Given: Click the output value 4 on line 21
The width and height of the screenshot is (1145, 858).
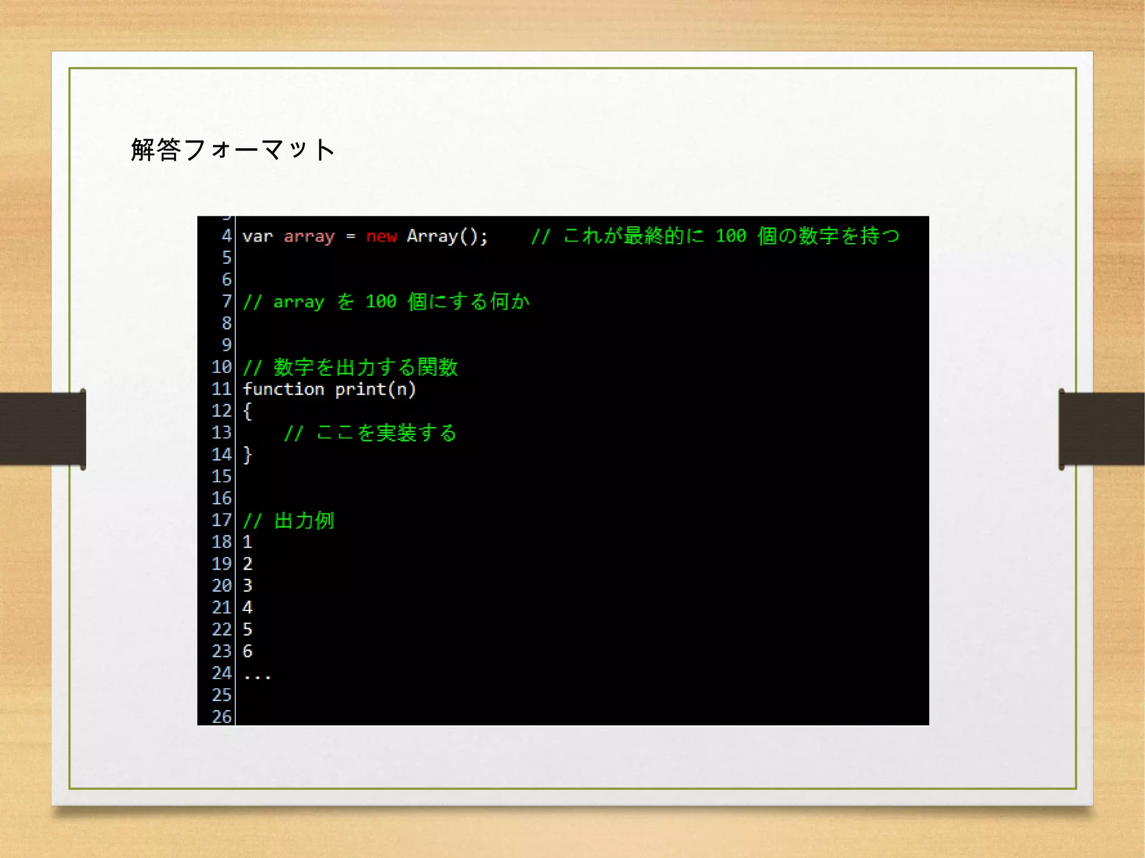Looking at the screenshot, I should [248, 608].
